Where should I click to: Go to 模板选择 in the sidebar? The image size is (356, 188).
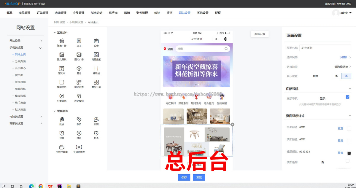[20, 96]
